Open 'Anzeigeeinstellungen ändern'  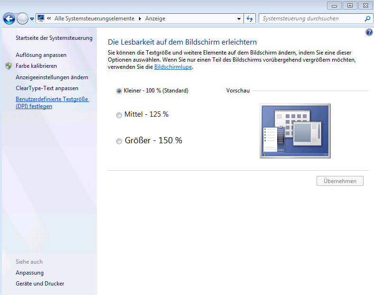(52, 77)
